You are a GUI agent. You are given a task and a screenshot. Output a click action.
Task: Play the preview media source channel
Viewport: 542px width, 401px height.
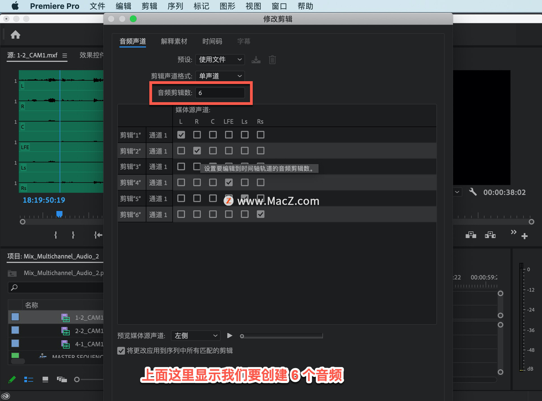[x=230, y=336]
